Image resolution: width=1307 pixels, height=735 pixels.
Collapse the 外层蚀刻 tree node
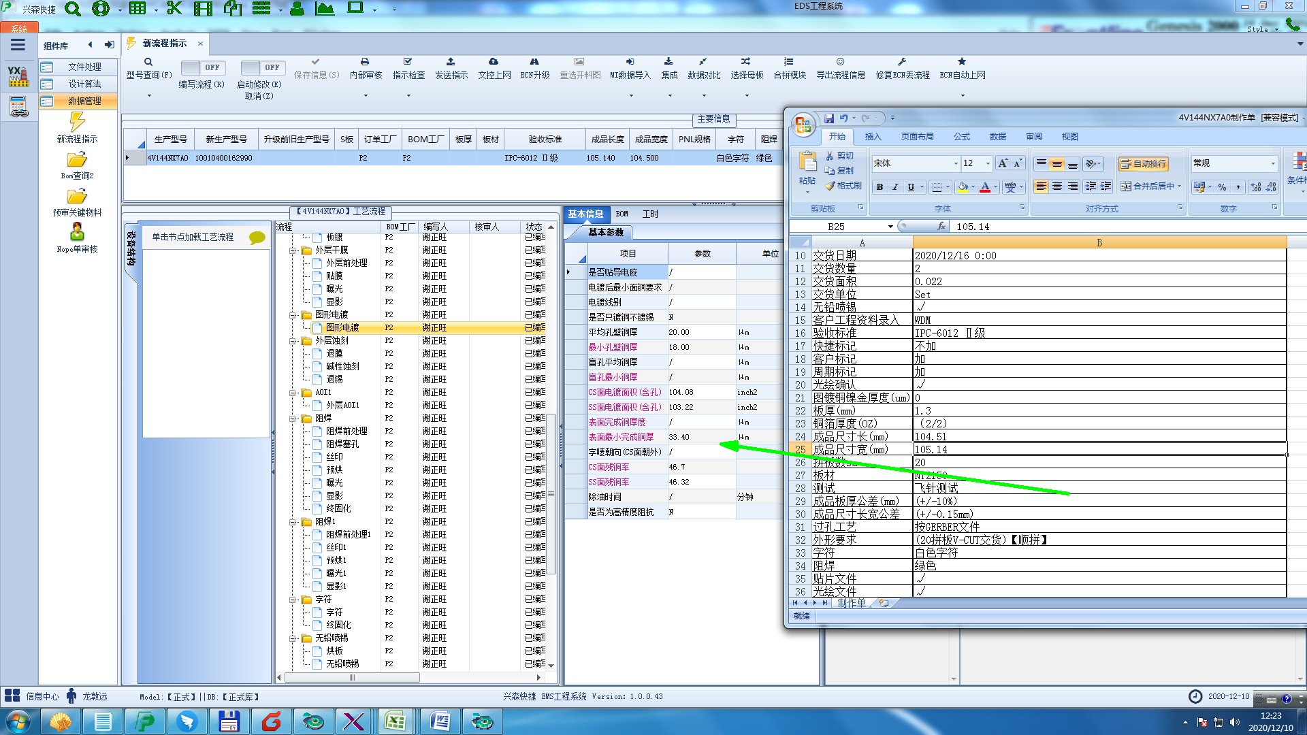(x=293, y=340)
